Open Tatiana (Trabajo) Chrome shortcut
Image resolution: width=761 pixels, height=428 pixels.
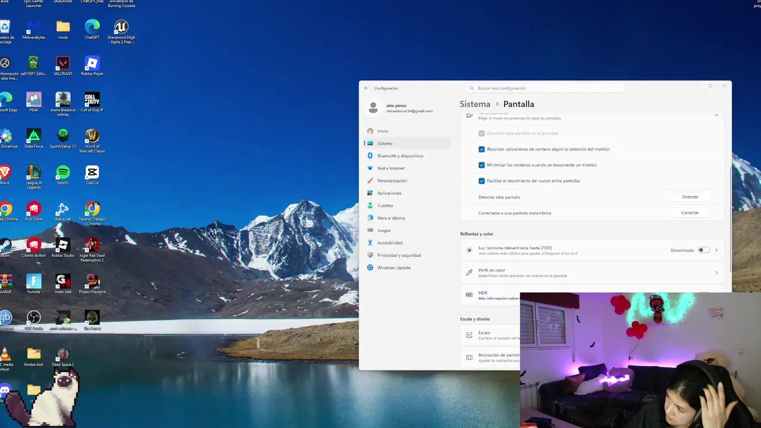(92, 213)
